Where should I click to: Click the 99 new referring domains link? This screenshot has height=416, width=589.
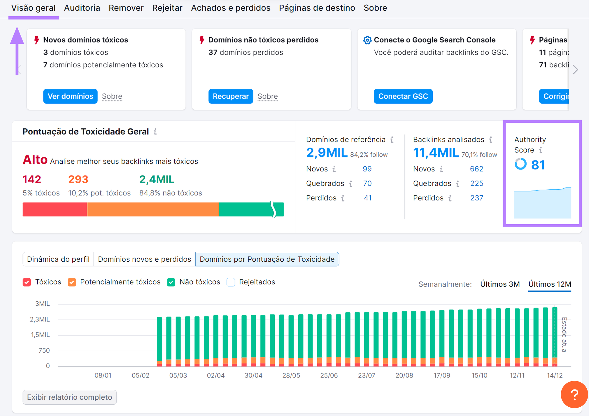(x=367, y=169)
